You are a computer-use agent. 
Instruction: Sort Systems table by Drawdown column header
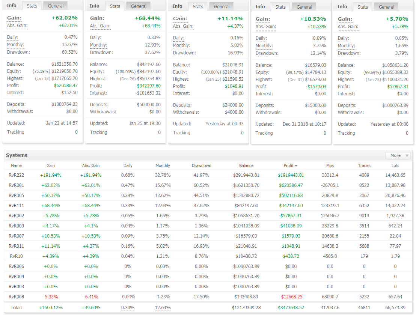click(201, 166)
